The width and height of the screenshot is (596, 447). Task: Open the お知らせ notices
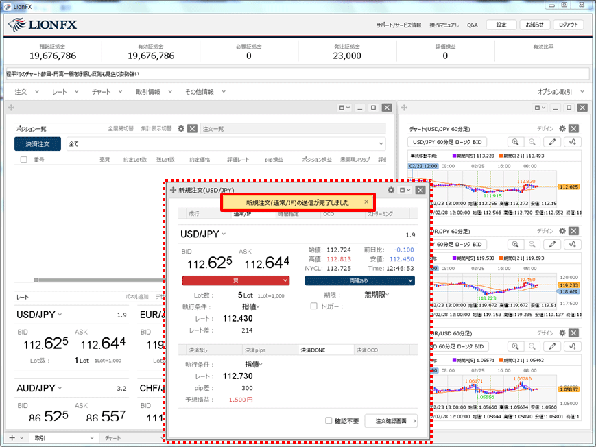coord(535,25)
